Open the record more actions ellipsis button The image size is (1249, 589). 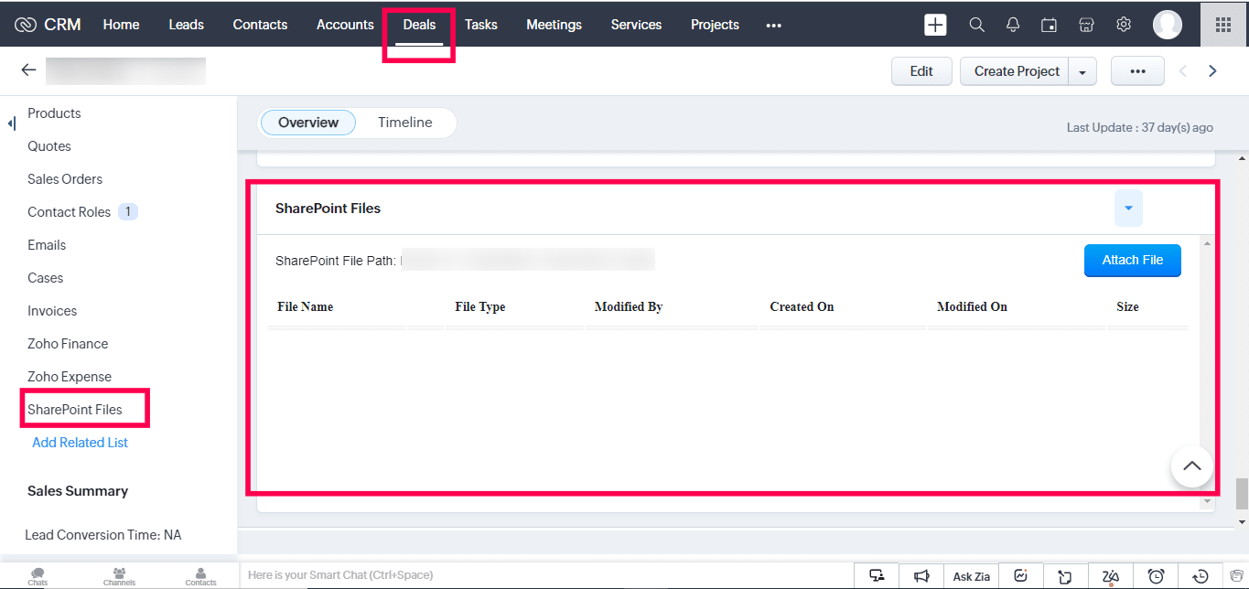1137,71
